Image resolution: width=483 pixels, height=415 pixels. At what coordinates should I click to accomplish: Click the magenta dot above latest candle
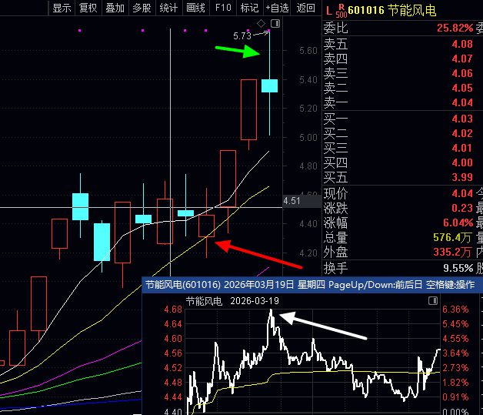(x=269, y=31)
